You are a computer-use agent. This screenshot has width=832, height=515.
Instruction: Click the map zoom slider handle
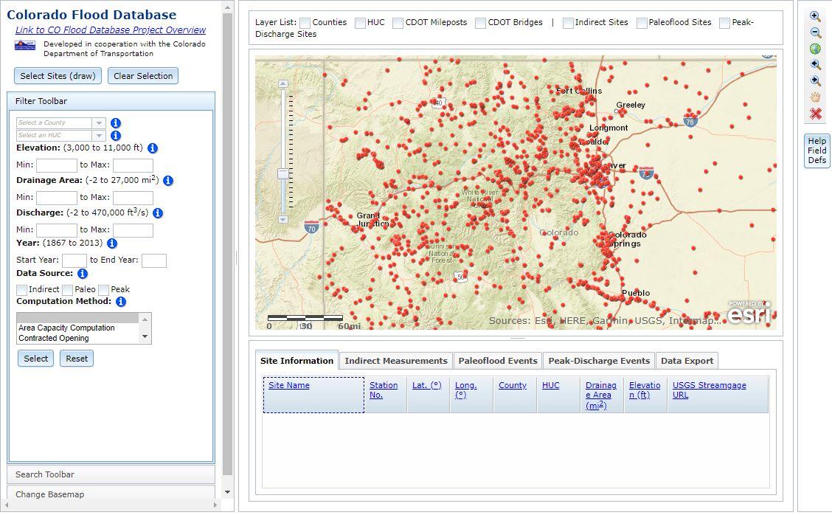pos(282,173)
